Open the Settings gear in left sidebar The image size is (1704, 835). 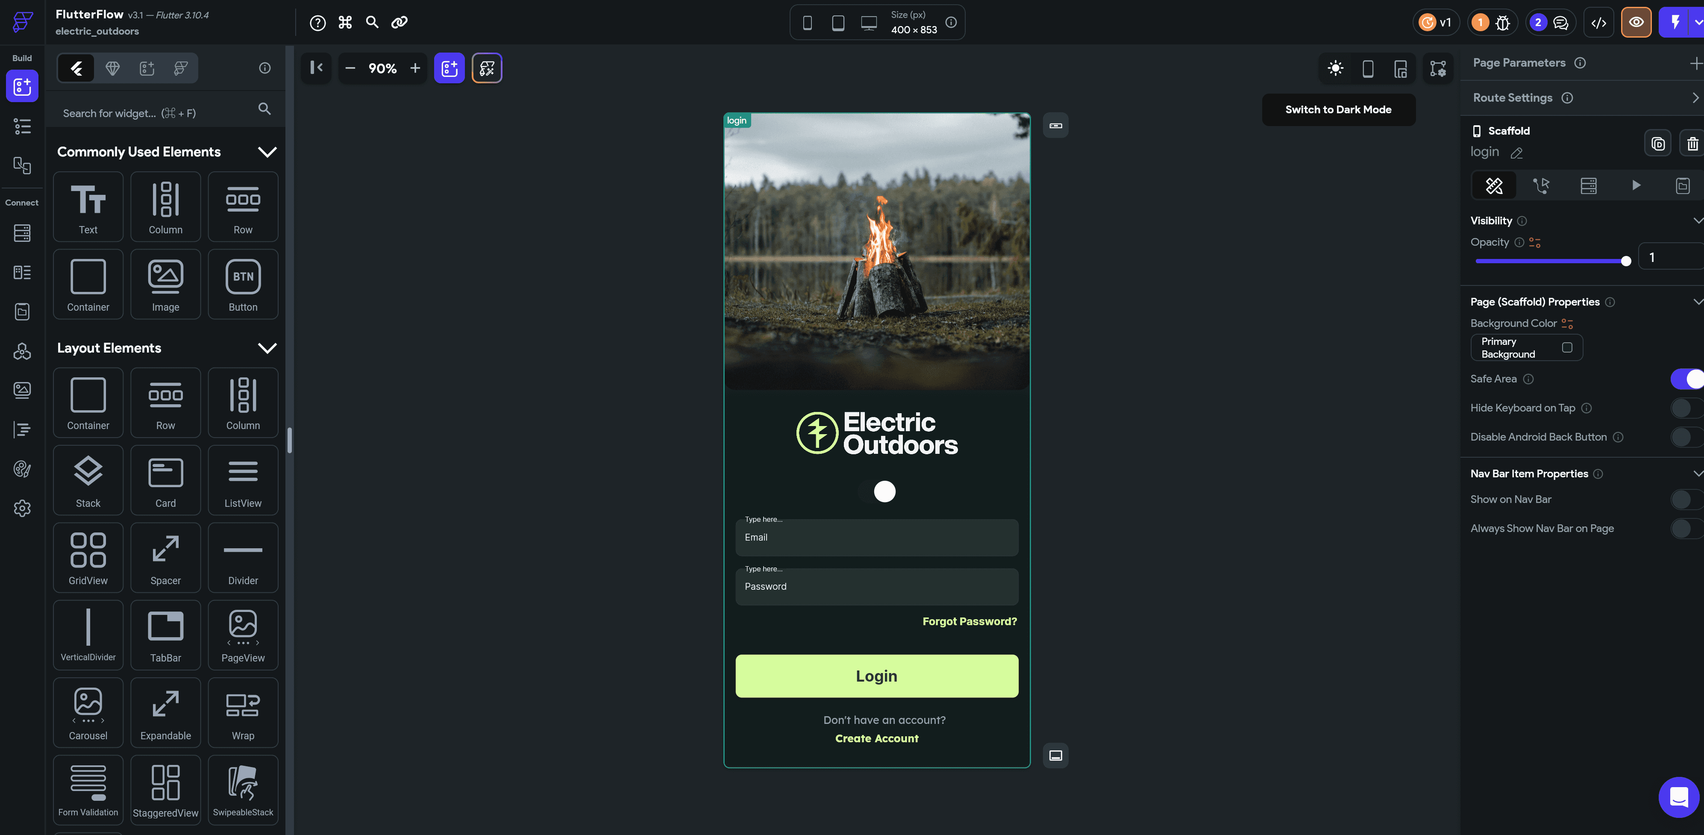click(22, 508)
